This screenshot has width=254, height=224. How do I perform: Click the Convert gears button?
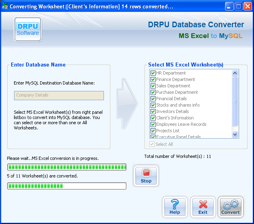click(230, 207)
